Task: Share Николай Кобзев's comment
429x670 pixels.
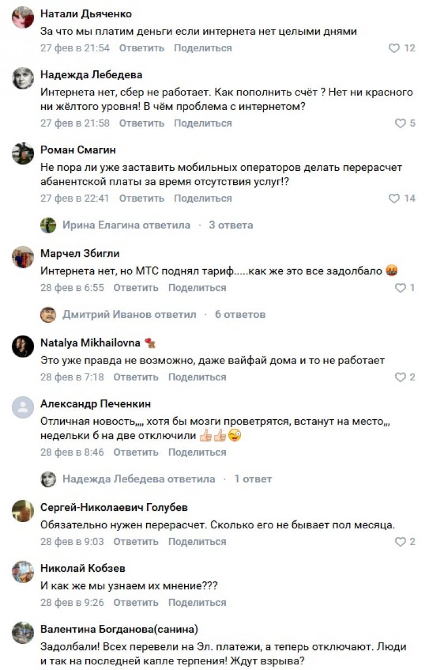Action: pyautogui.click(x=197, y=602)
